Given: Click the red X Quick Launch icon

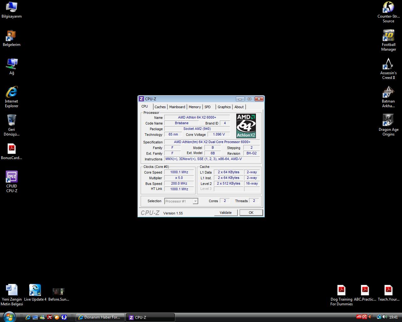Looking at the screenshot, I should click(50, 317).
